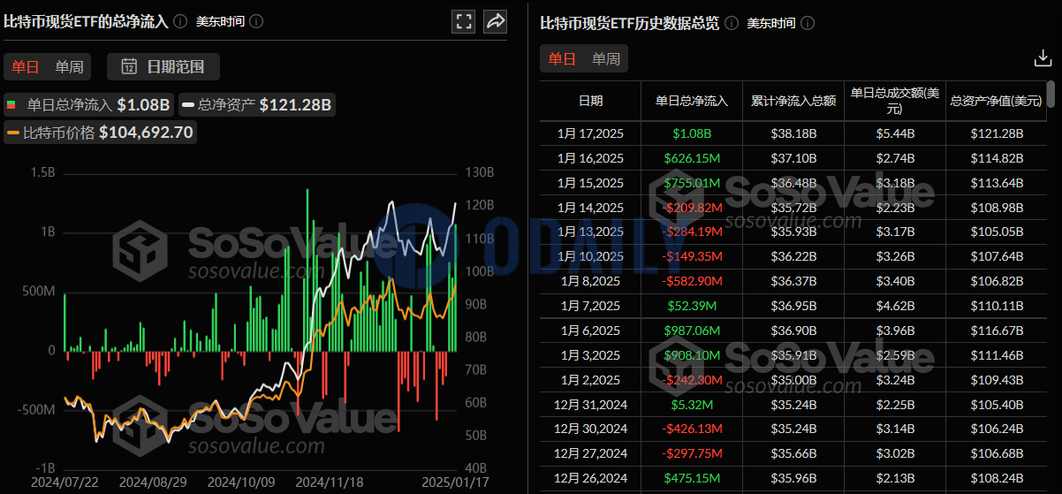1062x494 pixels.
Task: Click info icon next to 比特币现货ETF历史数据总览
Action: pos(732,23)
